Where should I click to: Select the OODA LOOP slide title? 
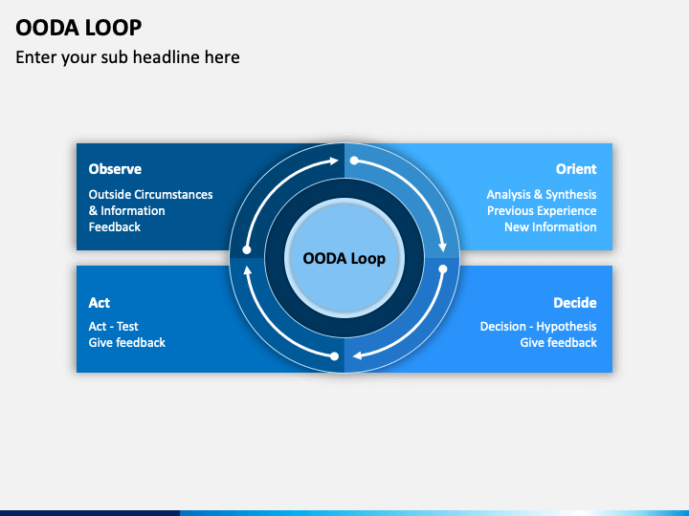tap(78, 28)
